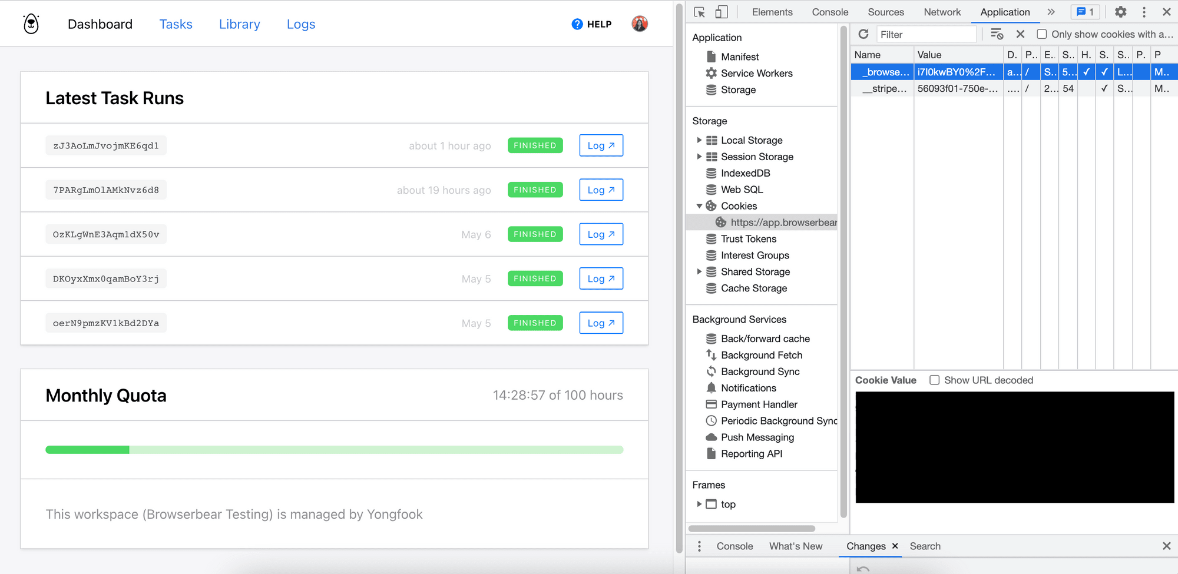Toggle the device emulation mode icon
This screenshot has width=1178, height=574.
coord(720,11)
